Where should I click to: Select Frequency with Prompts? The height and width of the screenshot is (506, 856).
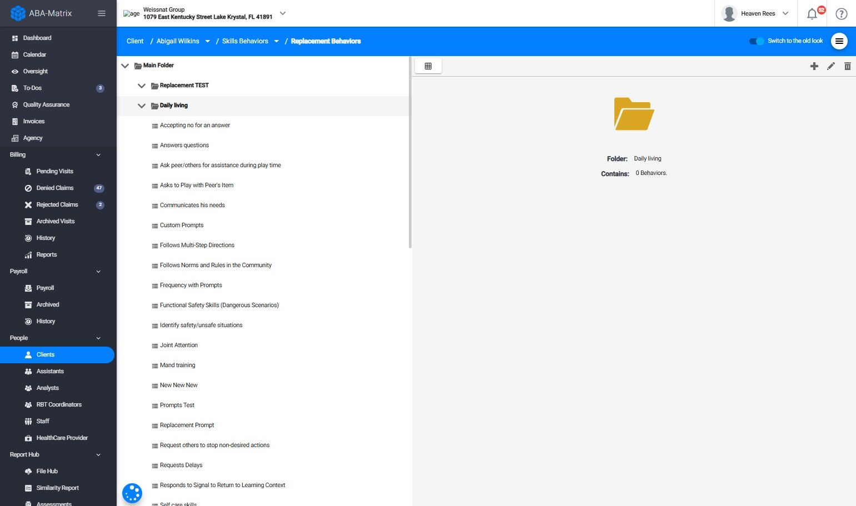pos(191,285)
